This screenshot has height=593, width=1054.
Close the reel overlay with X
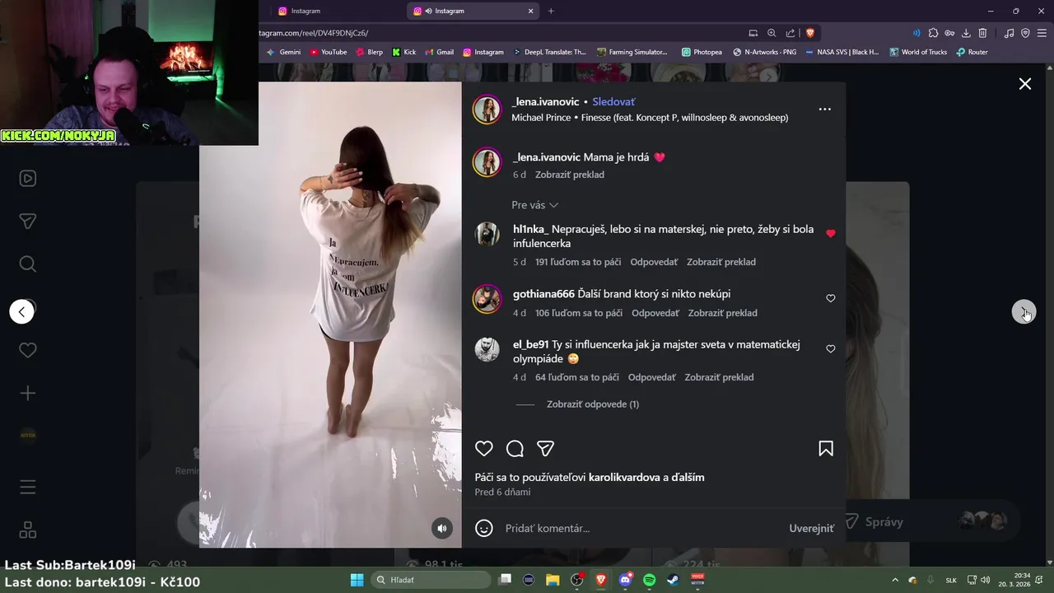click(1025, 84)
